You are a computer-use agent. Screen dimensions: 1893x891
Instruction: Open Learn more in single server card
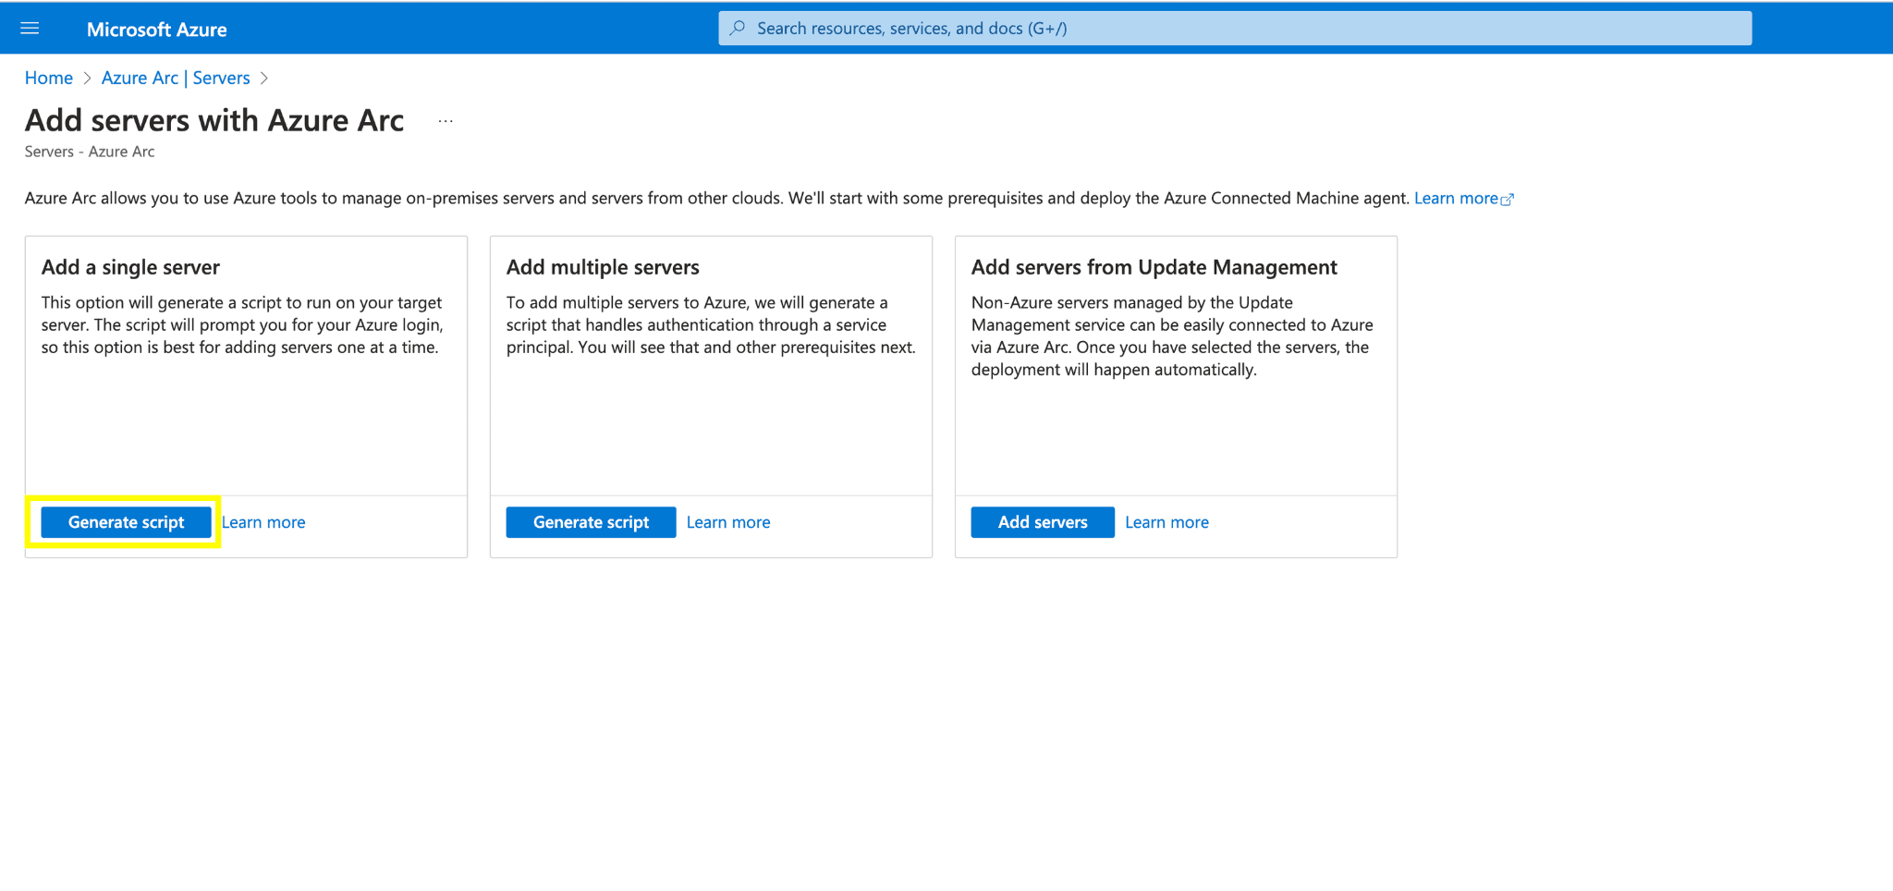263,522
